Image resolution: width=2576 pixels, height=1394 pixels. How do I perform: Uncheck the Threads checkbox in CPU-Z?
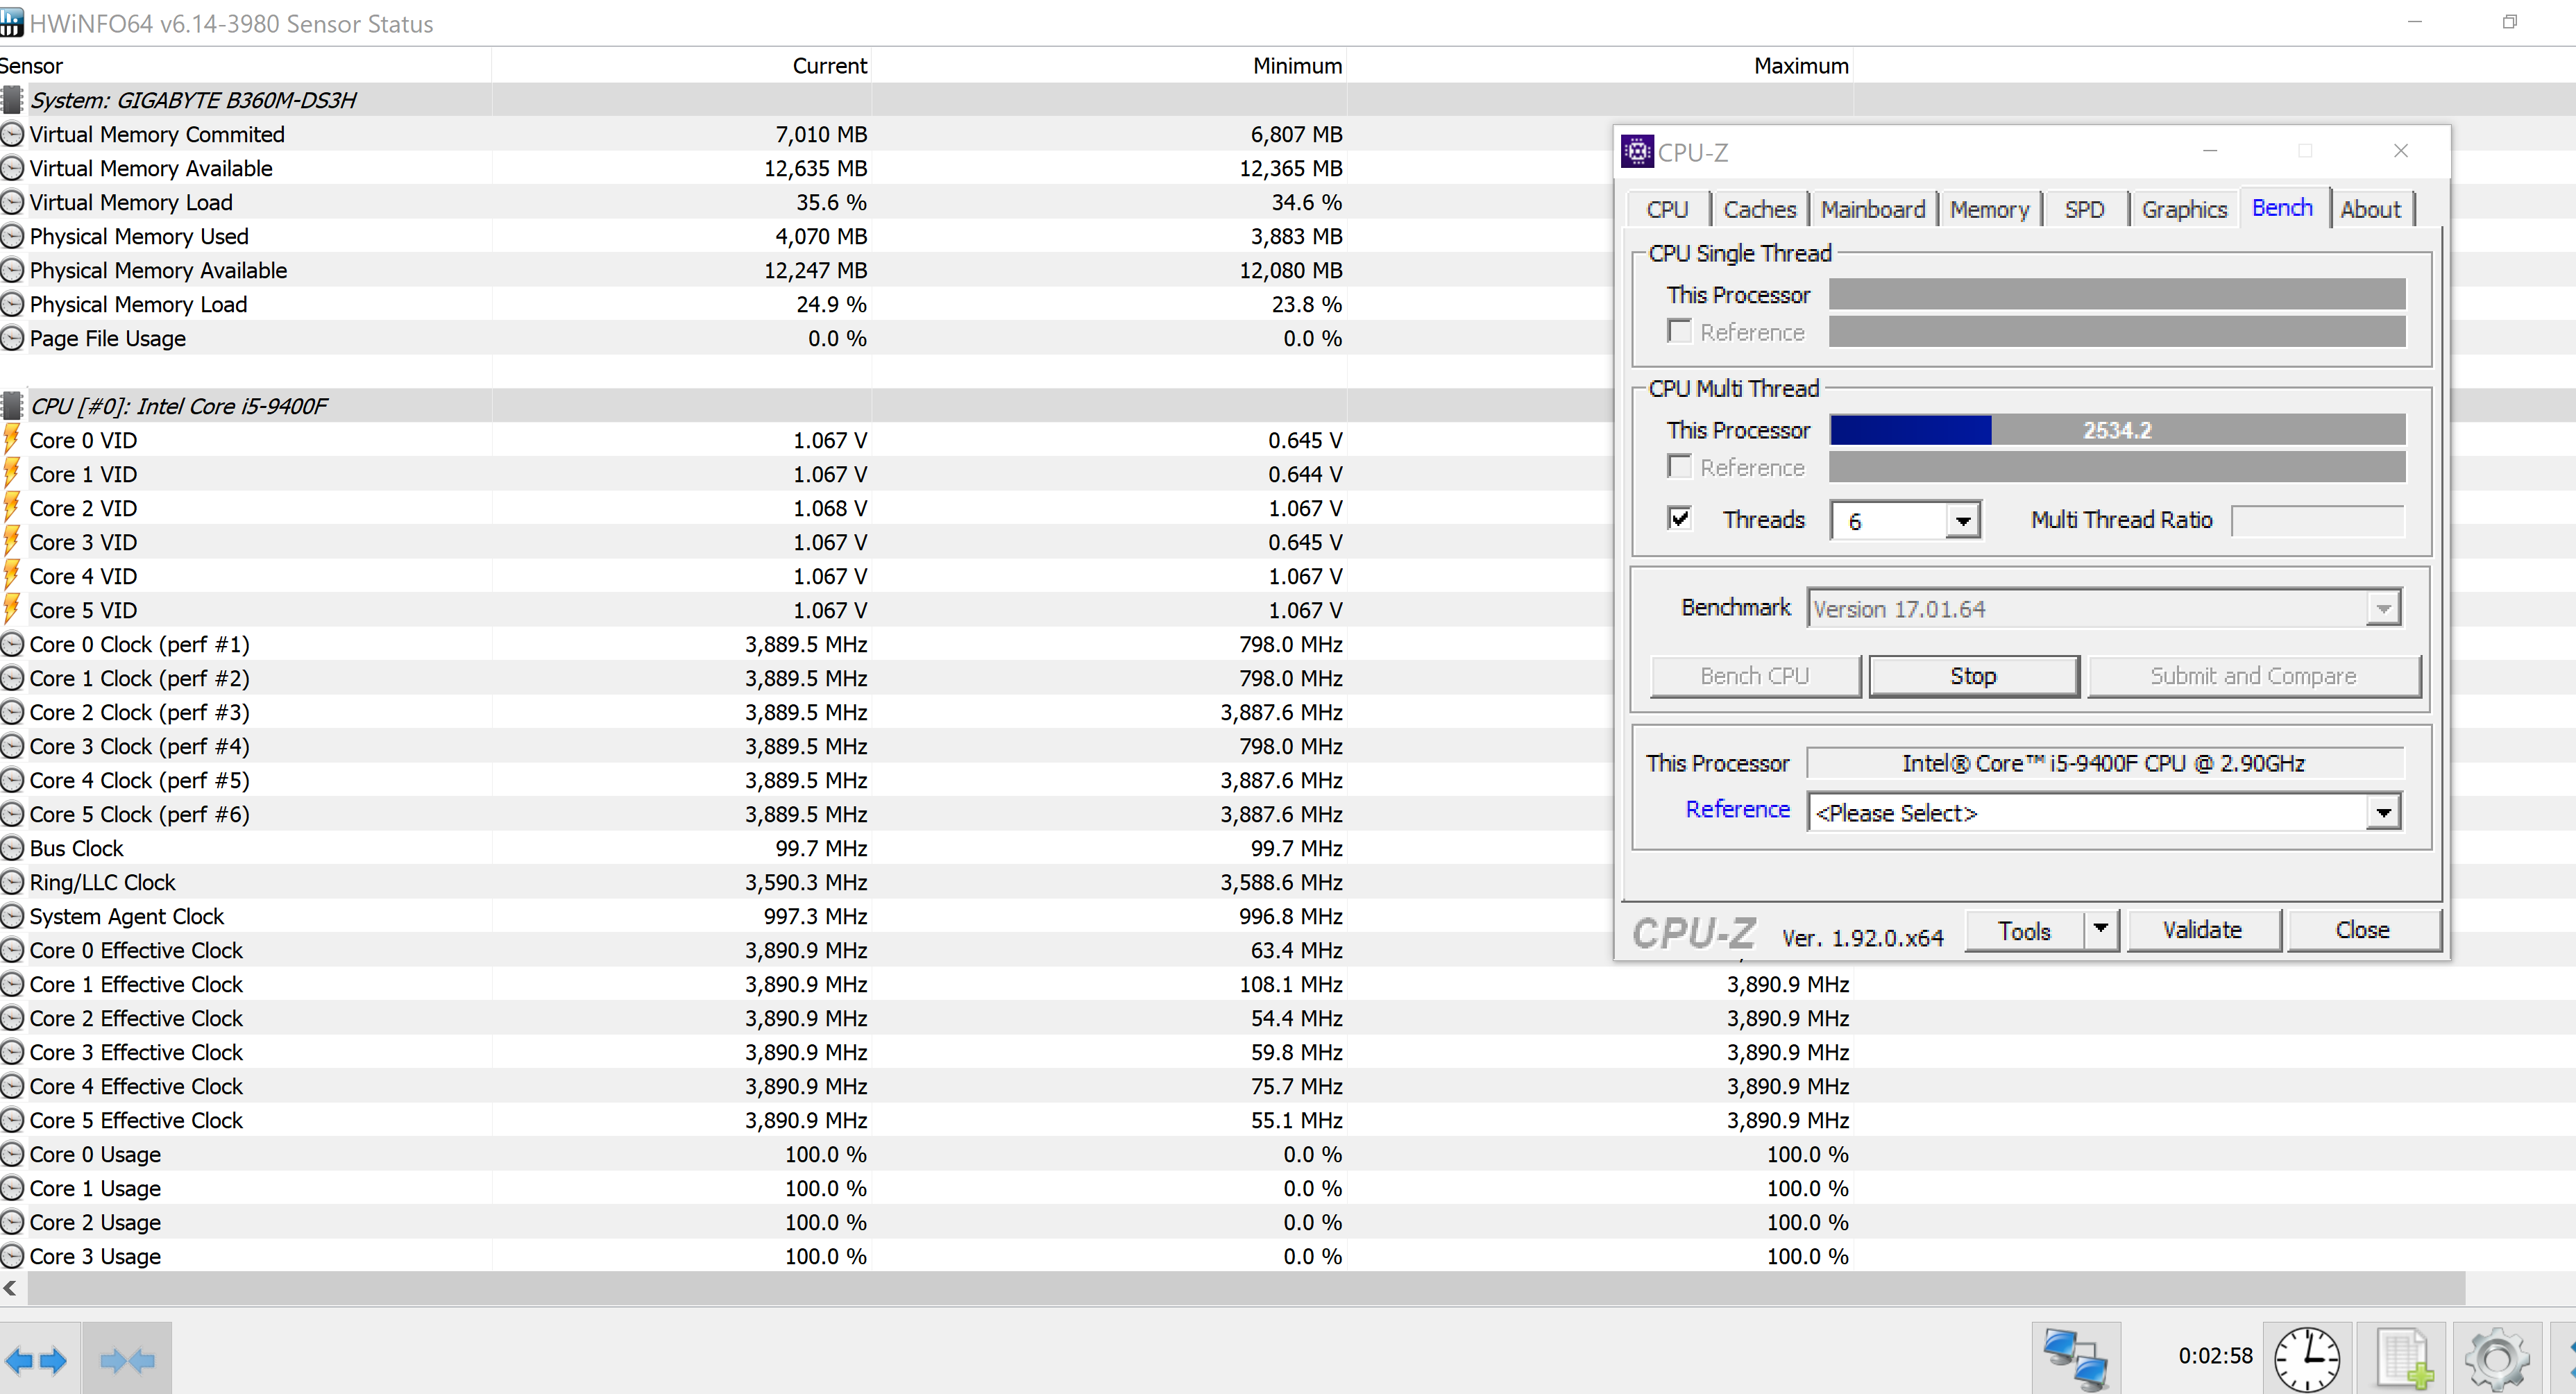click(x=1679, y=518)
